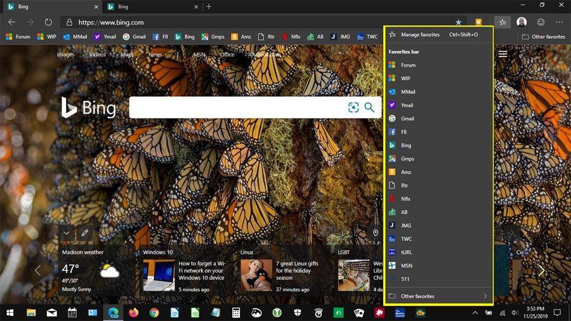The height and width of the screenshot is (321, 571).
Task: Click the Bing search magnifier icon
Action: pos(369,107)
